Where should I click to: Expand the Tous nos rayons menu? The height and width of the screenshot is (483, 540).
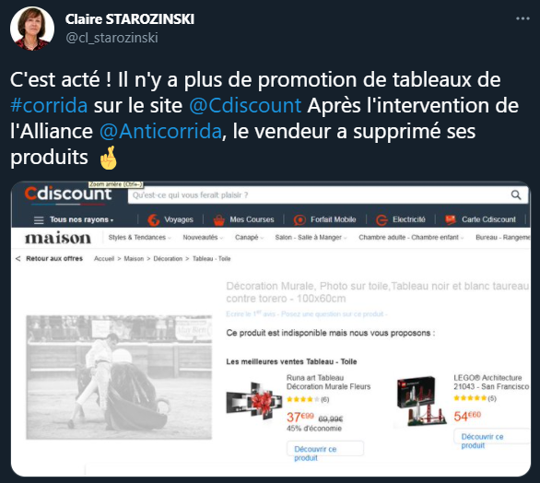coord(74,219)
